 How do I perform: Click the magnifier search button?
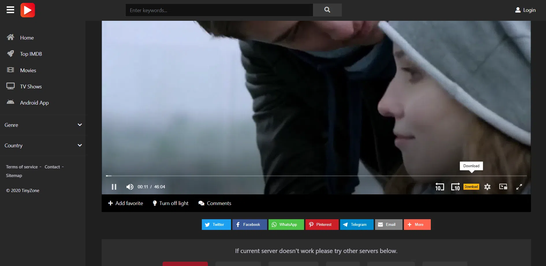coord(327,10)
